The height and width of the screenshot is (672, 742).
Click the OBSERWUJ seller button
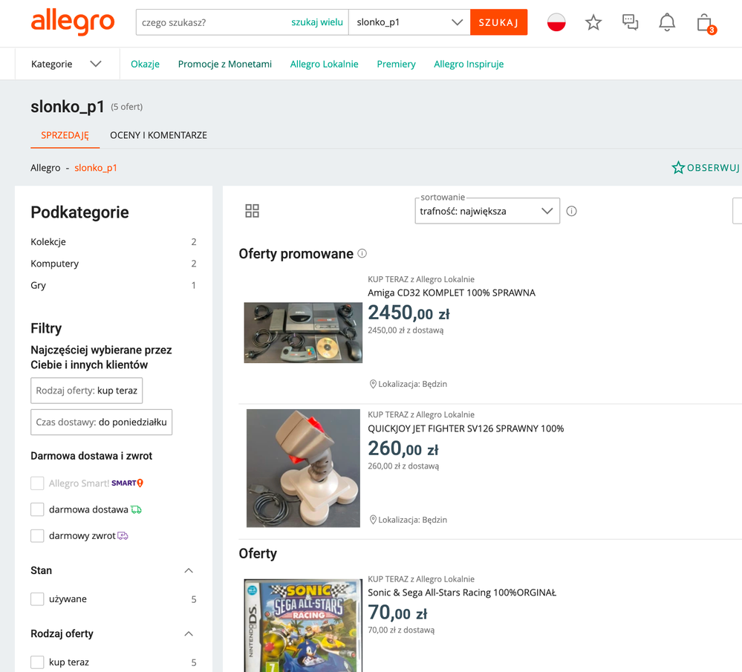(x=706, y=168)
